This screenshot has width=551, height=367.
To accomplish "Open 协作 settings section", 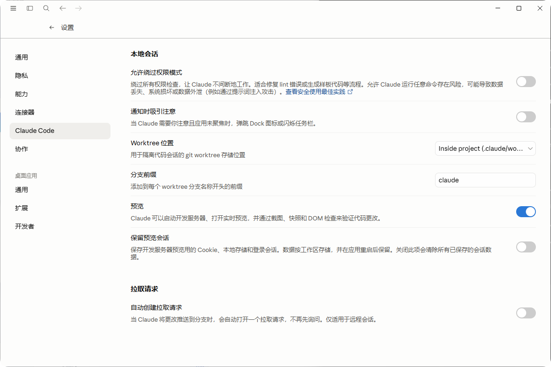I will click(x=60, y=149).
